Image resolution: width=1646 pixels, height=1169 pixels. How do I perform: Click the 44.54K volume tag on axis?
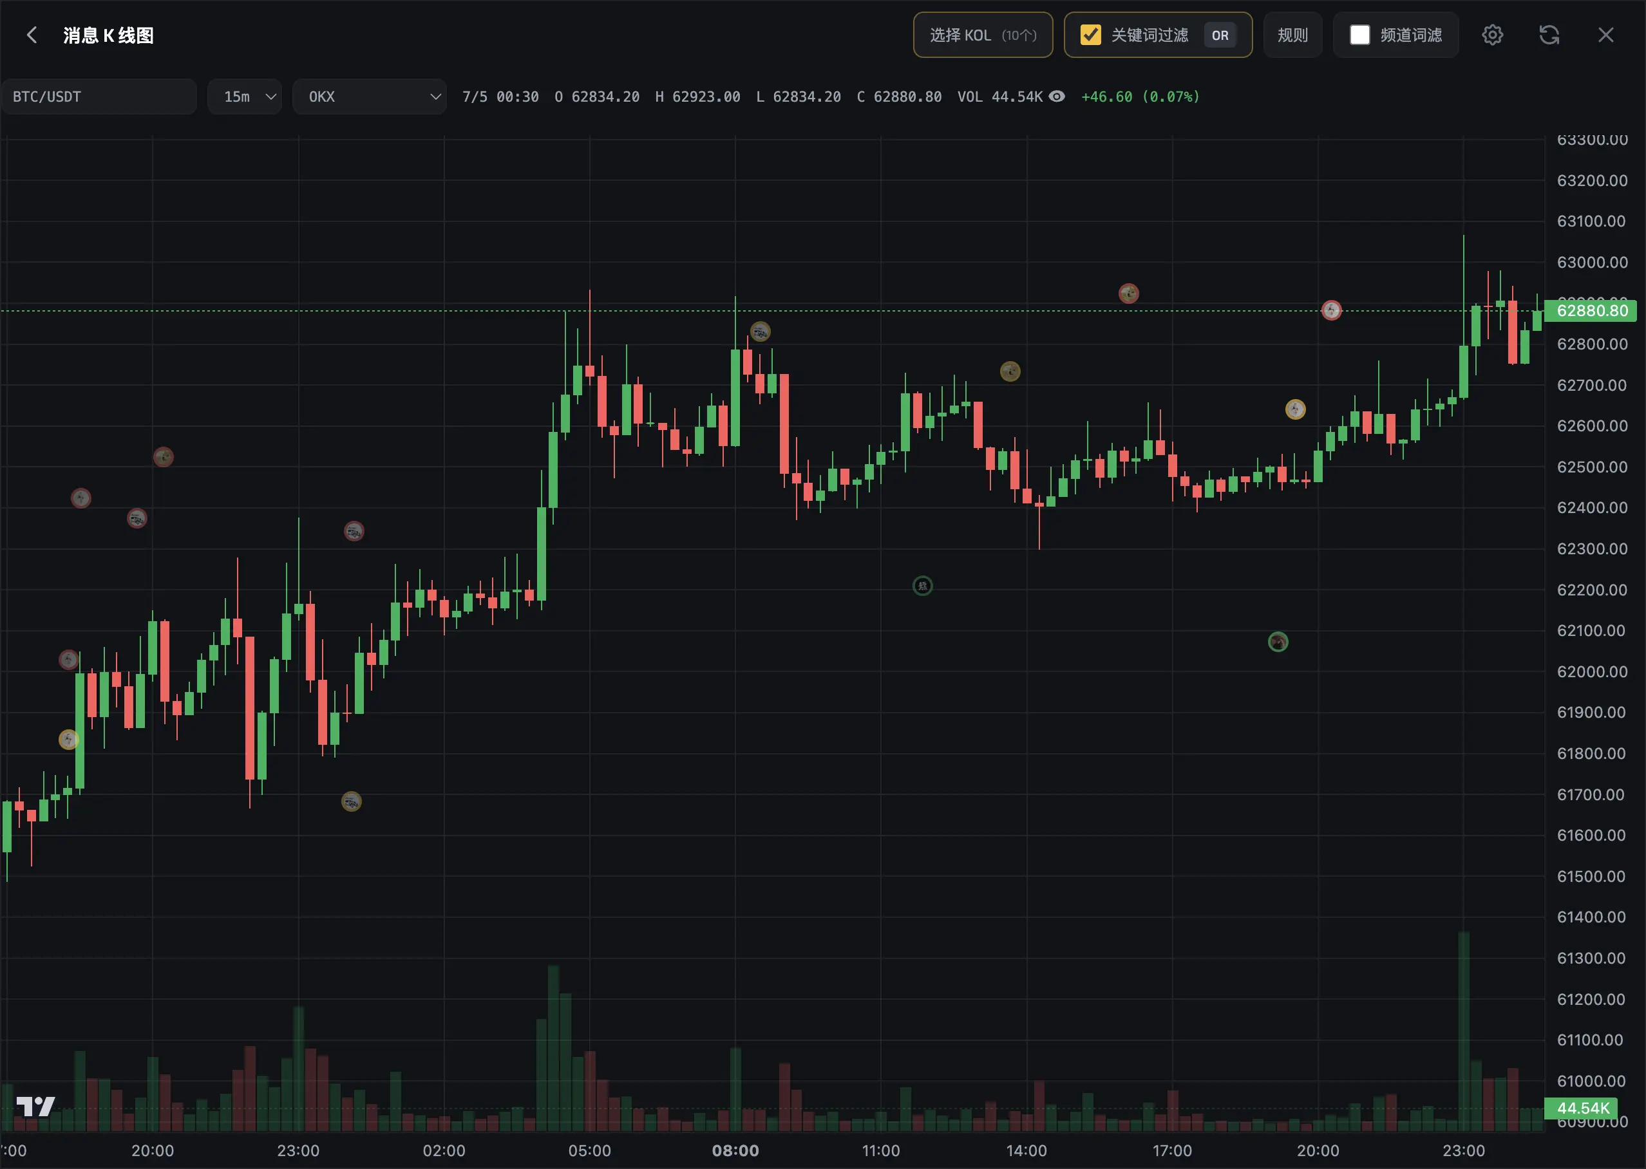[x=1581, y=1108]
